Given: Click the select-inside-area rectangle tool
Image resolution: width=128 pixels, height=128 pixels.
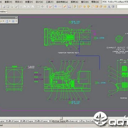Looking at the screenshot, I should click(38, 7).
